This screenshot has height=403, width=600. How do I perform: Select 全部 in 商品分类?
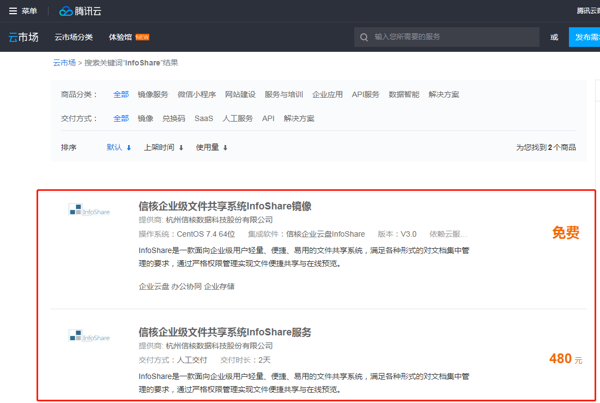[121, 95]
